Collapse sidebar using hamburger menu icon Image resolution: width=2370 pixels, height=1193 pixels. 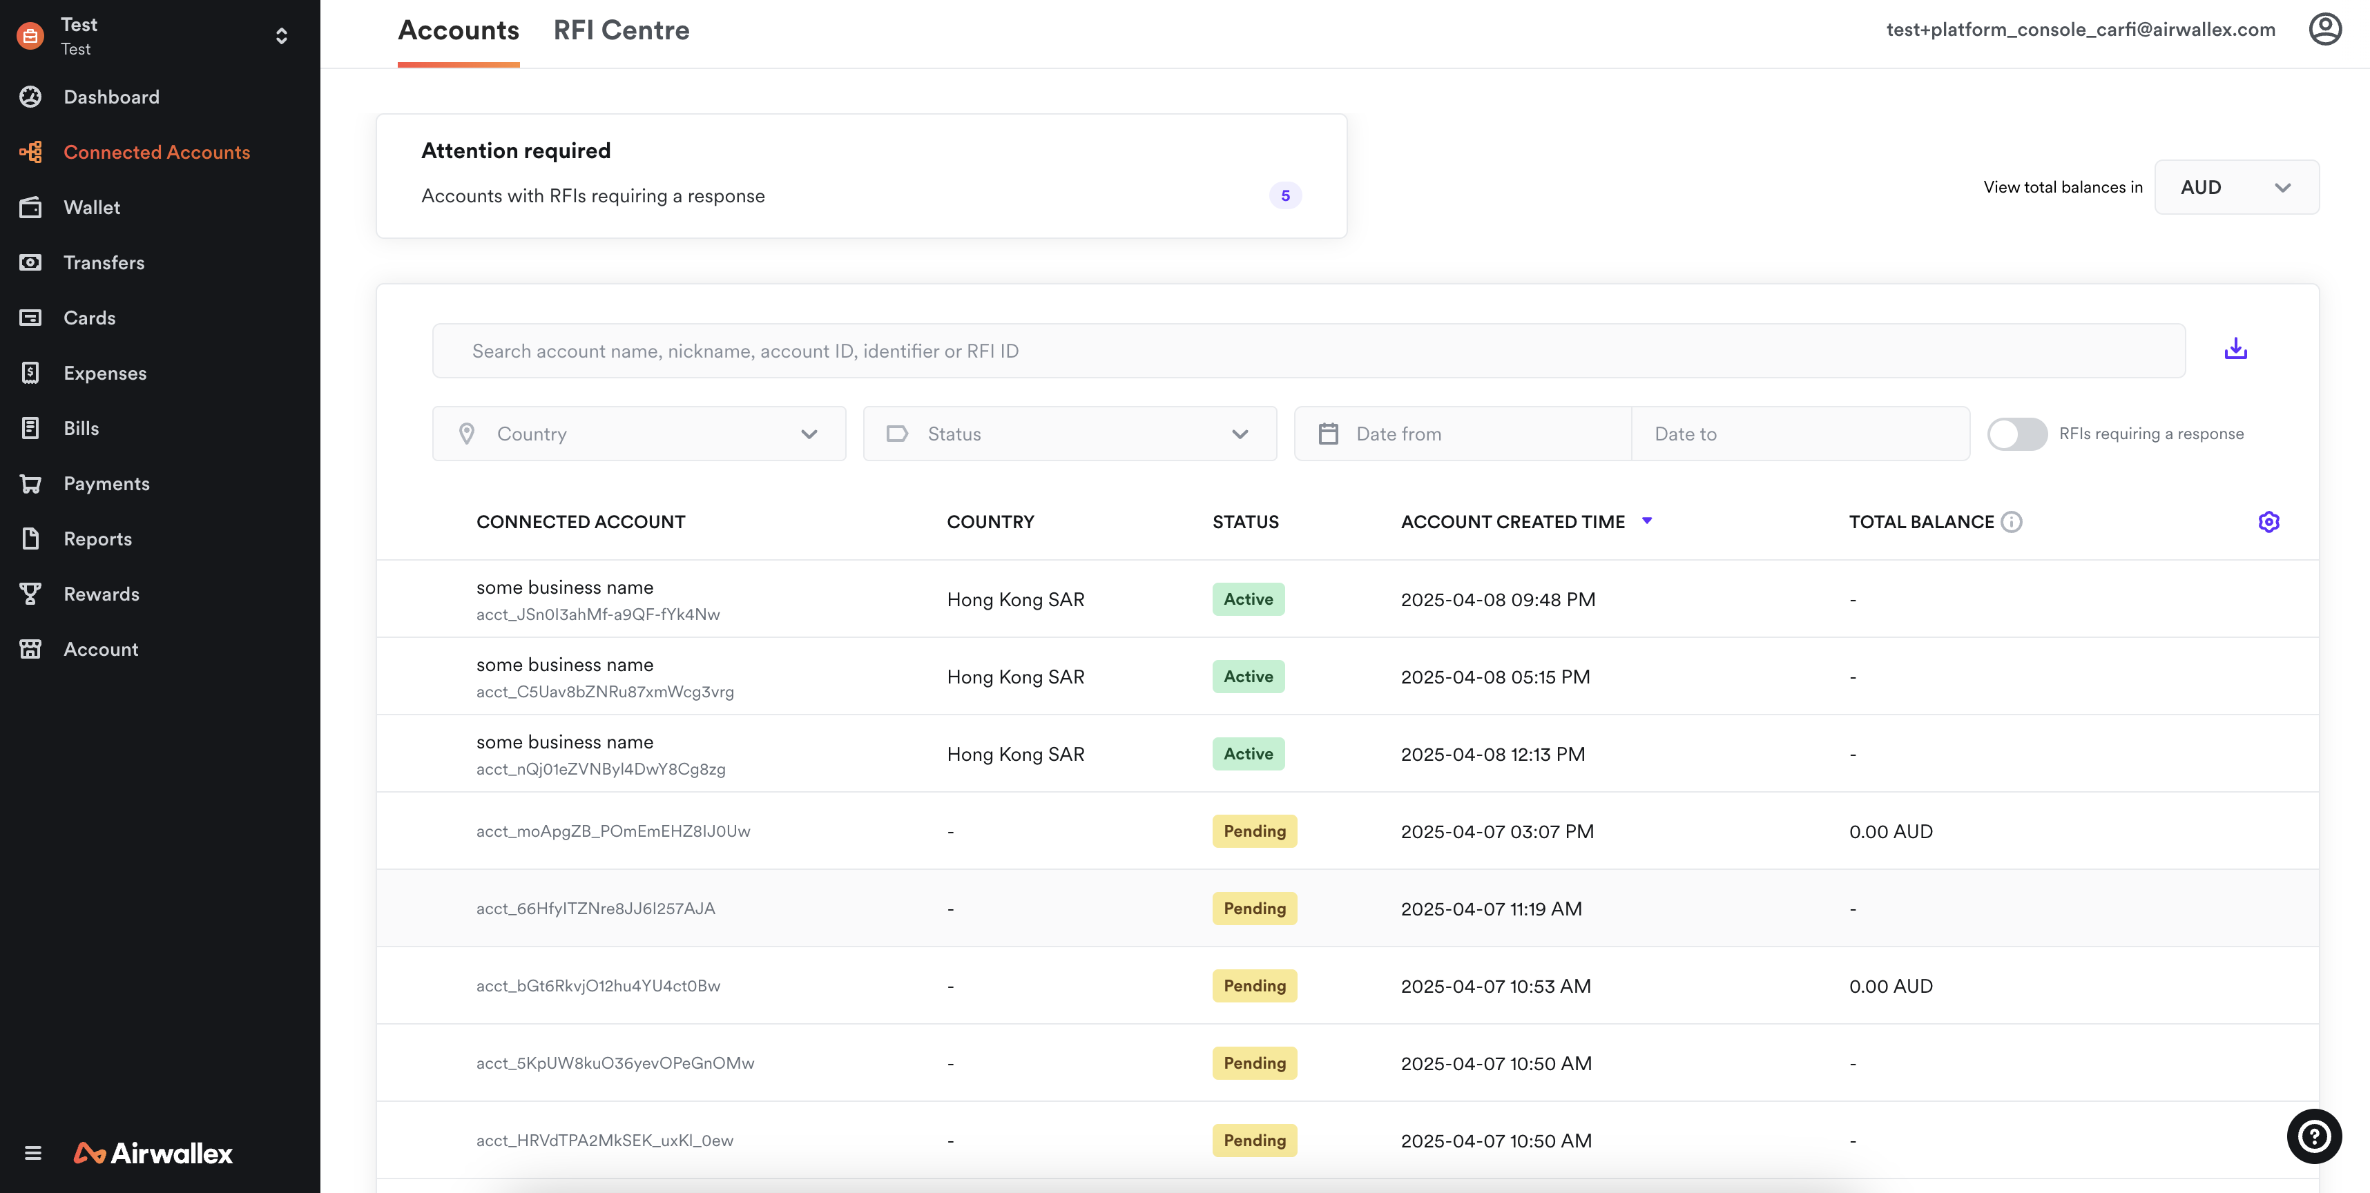click(x=33, y=1152)
